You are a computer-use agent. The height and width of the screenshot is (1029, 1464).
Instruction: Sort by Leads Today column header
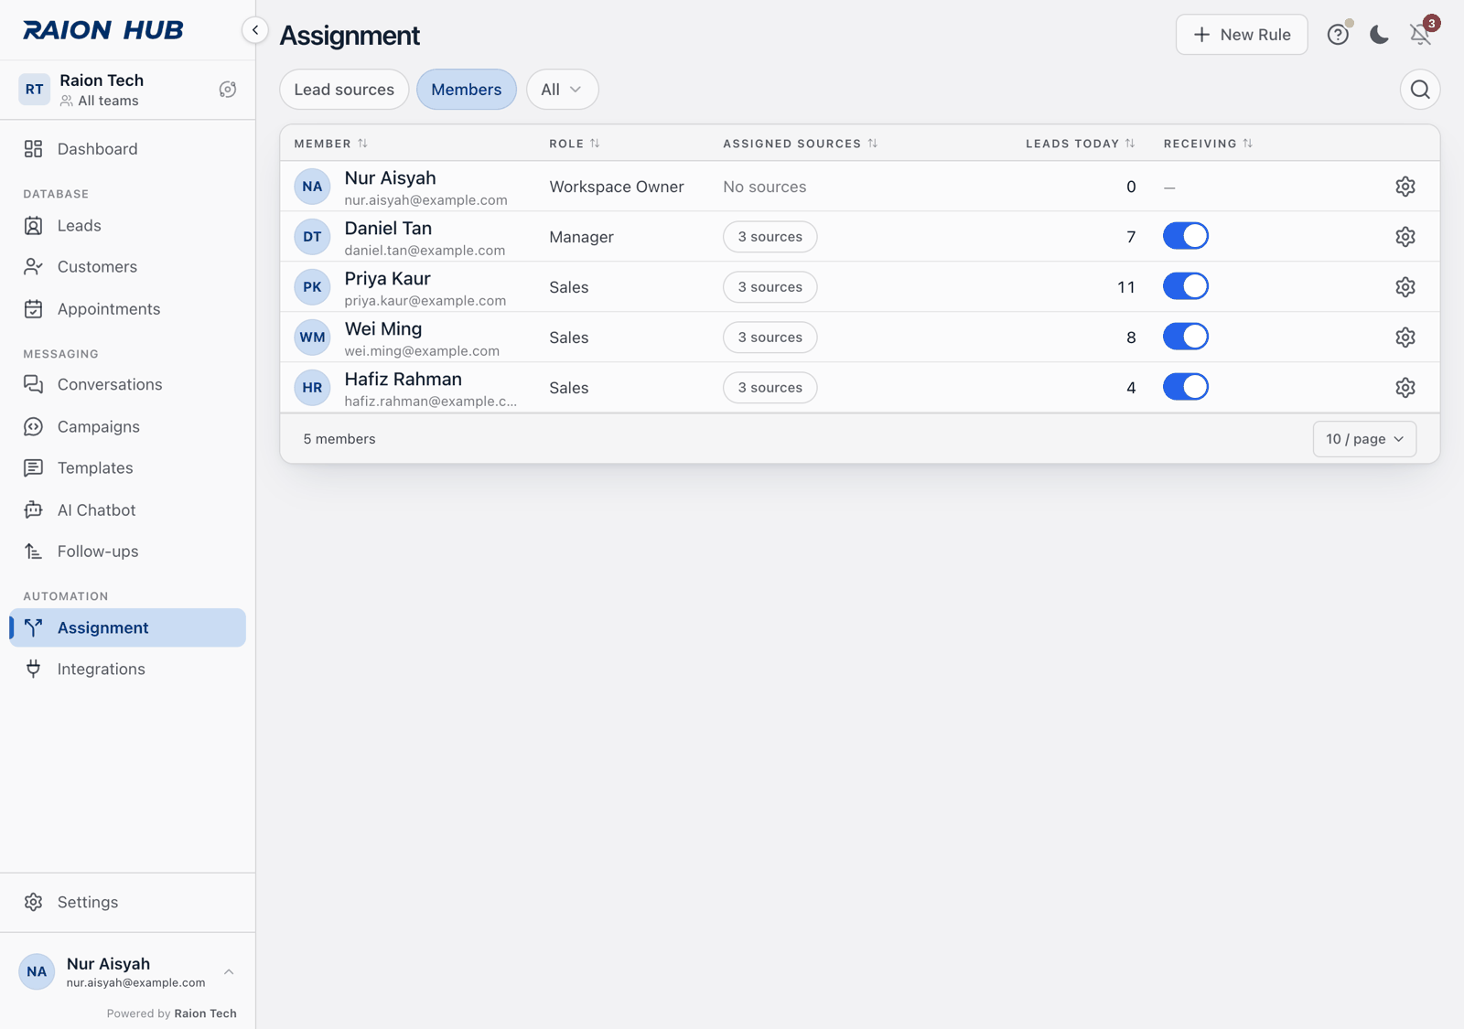click(1080, 144)
